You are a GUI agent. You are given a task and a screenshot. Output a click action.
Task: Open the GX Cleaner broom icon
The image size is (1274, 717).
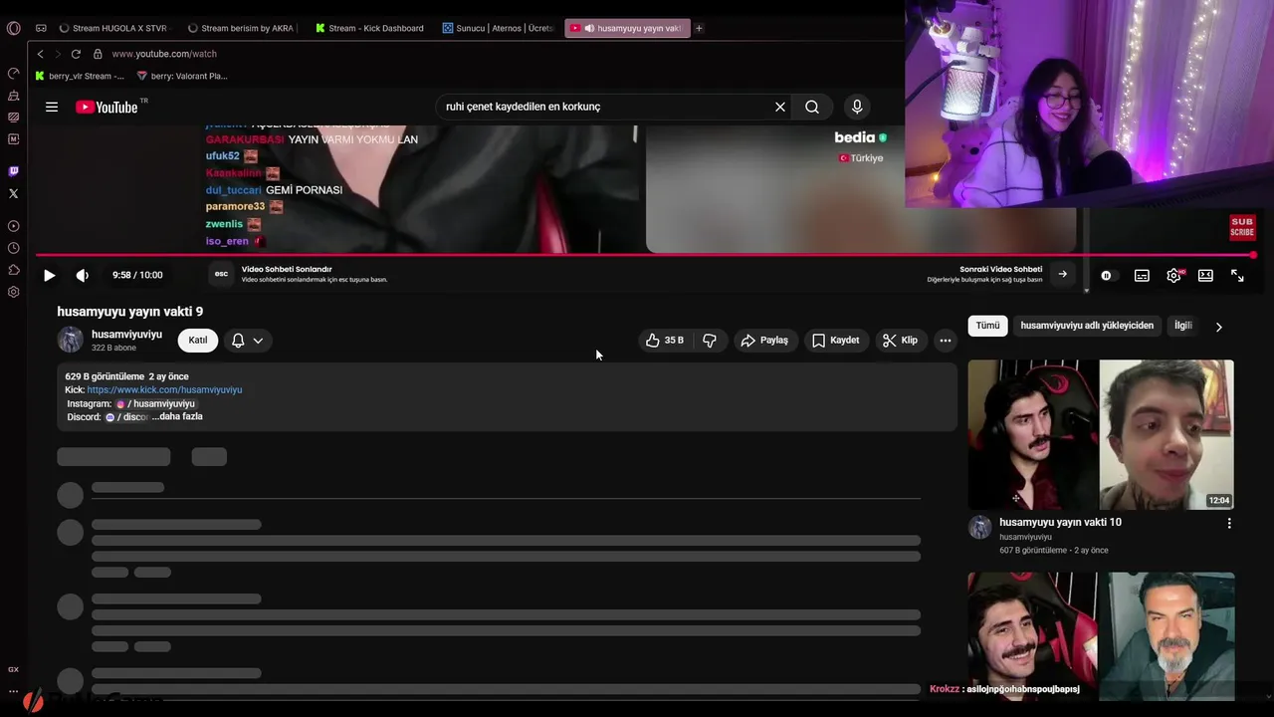13,96
